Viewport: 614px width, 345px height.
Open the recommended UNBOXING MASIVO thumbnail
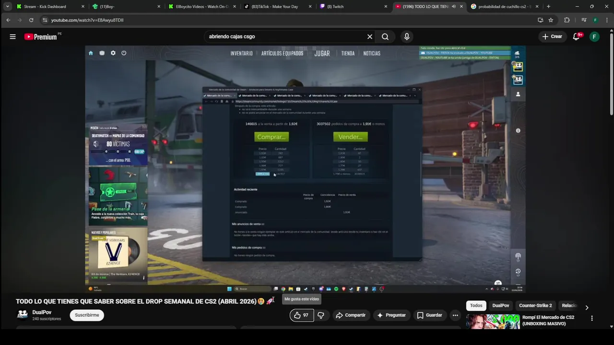click(493, 322)
